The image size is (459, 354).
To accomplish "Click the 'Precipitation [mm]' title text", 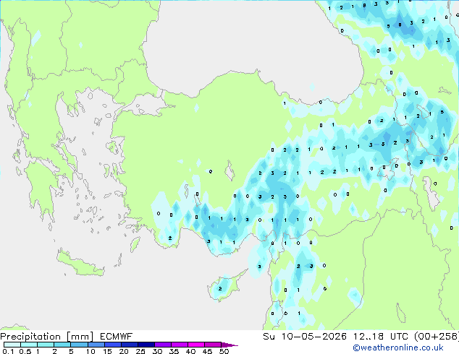I will point(47,337).
